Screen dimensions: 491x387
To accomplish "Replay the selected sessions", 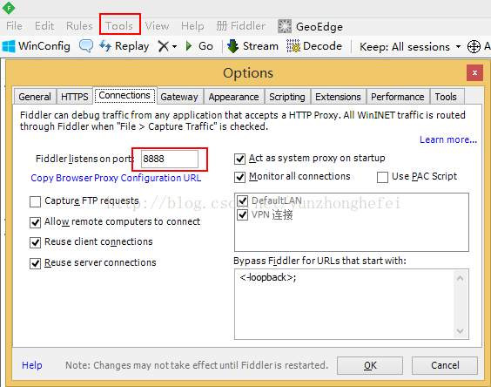I will point(124,46).
